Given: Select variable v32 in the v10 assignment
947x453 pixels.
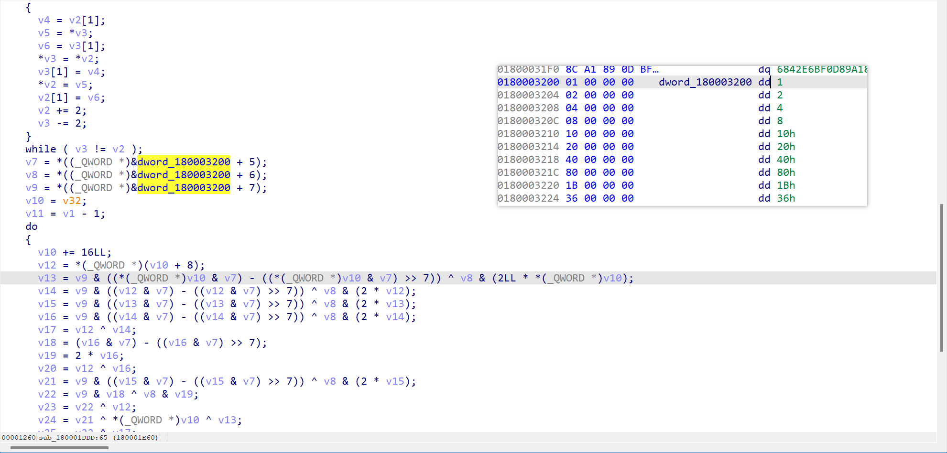Looking at the screenshot, I should [x=73, y=201].
